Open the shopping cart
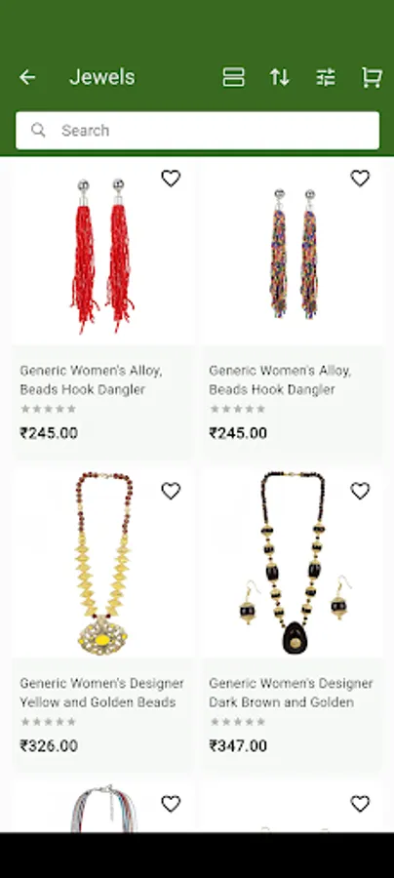 coord(372,77)
